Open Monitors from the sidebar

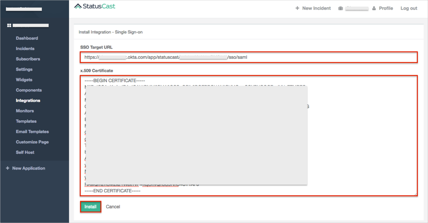[x=25, y=111]
